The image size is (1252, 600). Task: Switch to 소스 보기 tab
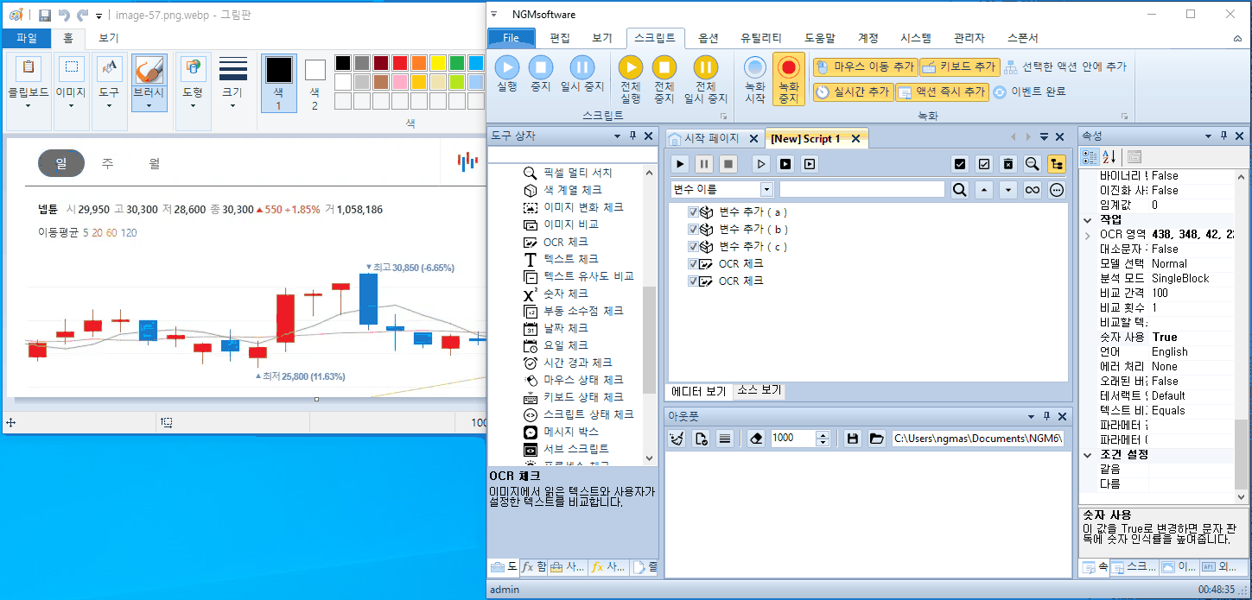[x=758, y=390]
